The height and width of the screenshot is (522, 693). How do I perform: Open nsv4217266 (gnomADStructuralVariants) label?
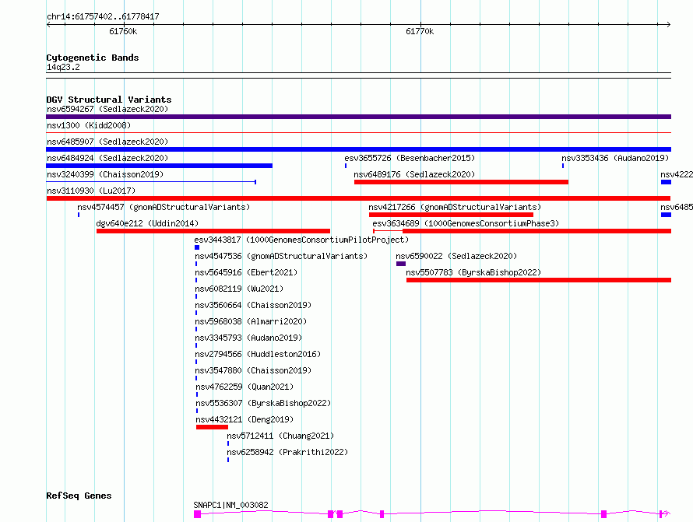pos(455,207)
